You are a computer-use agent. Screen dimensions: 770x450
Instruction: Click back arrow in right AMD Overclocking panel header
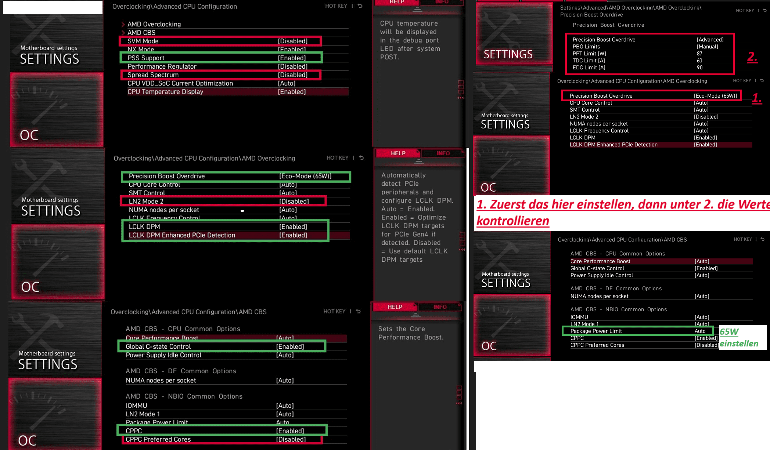click(x=762, y=81)
